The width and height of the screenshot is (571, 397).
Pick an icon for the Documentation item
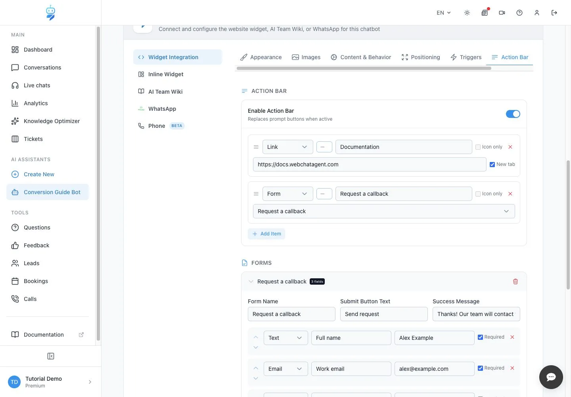point(324,147)
